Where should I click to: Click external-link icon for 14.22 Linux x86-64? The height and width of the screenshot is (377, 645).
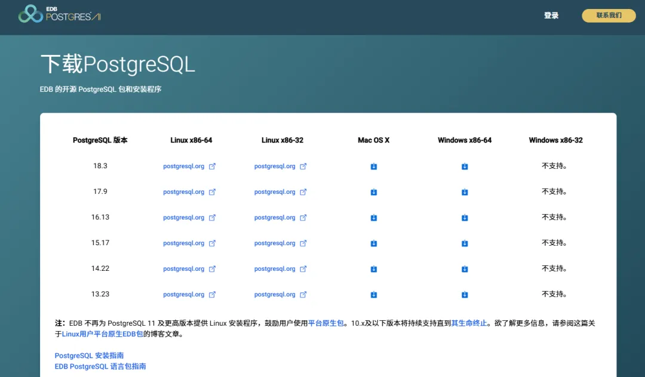(212, 269)
